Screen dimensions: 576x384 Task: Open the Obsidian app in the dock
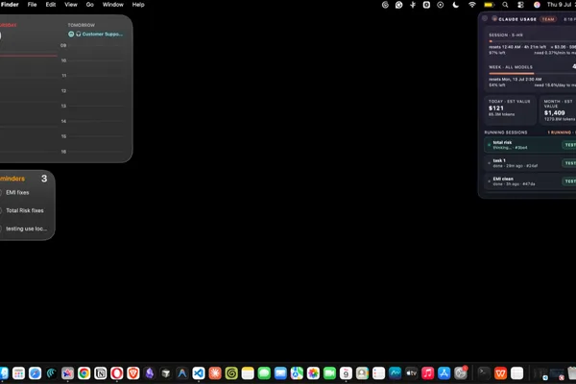pyautogui.click(x=150, y=373)
